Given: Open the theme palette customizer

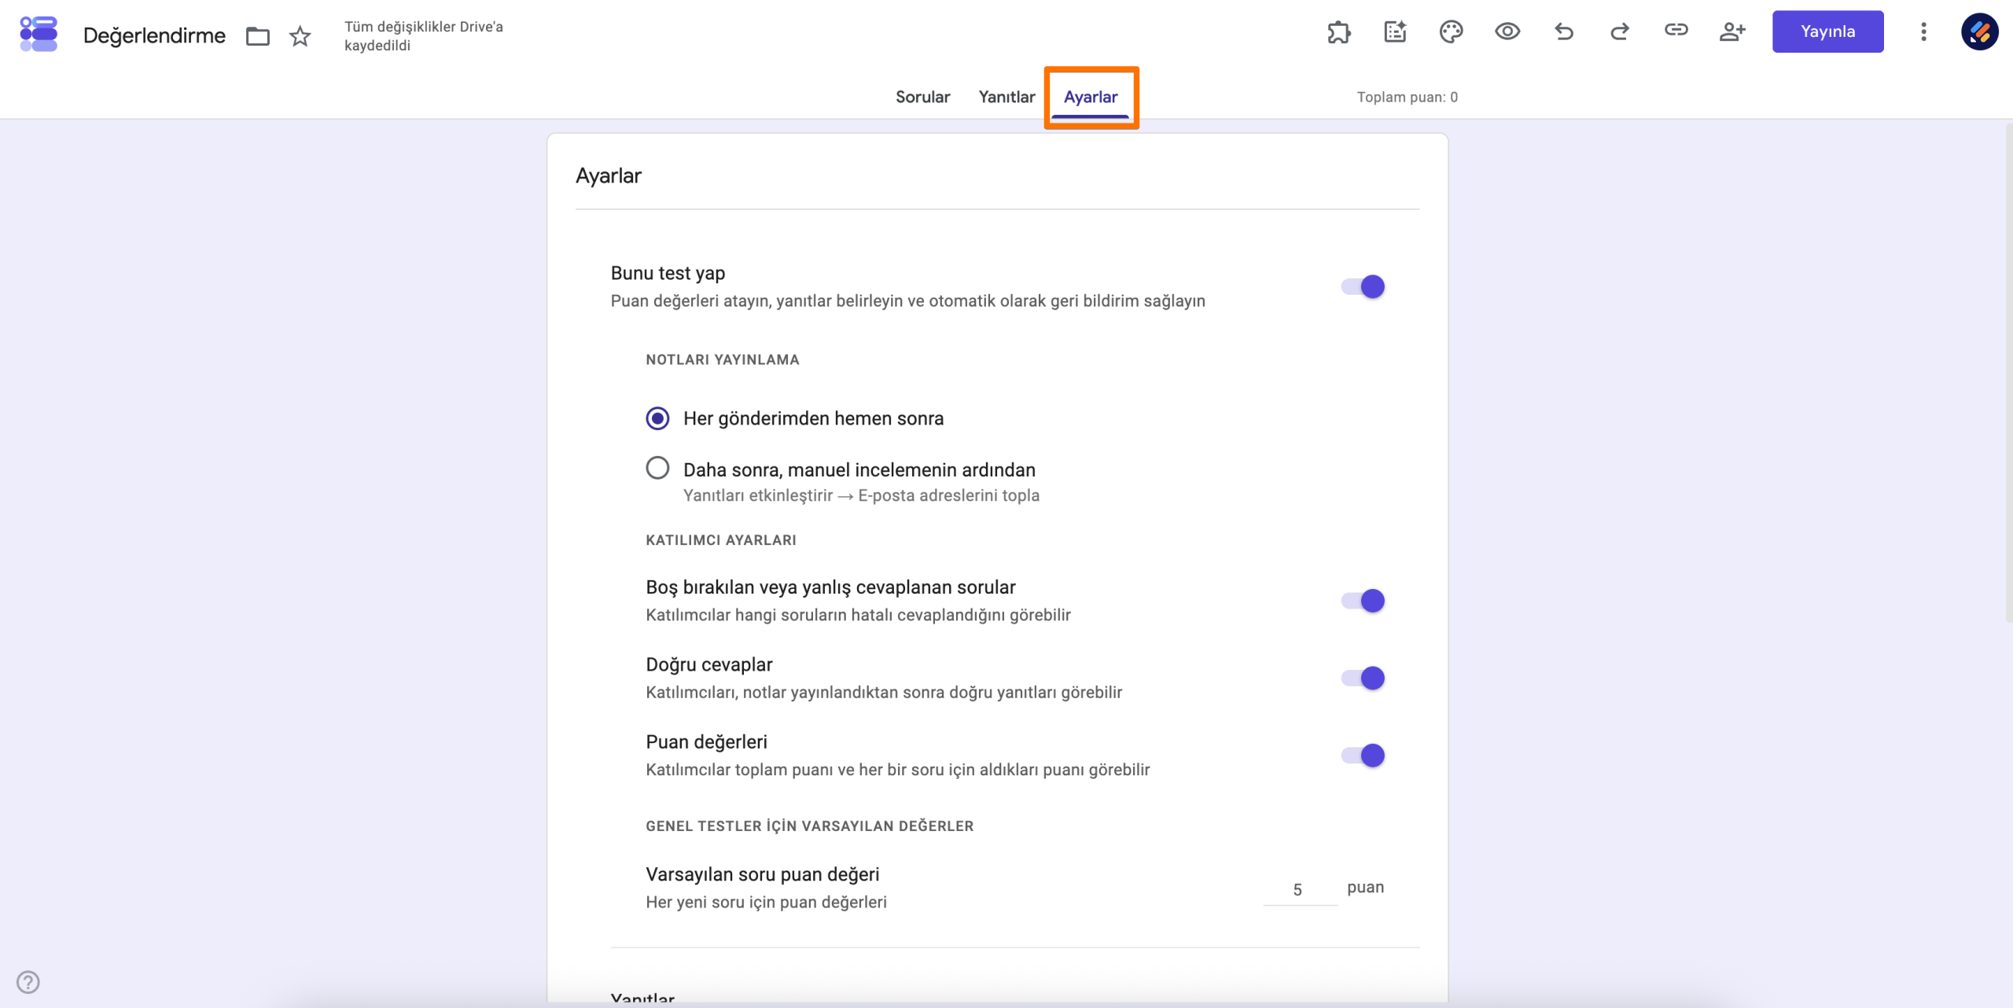Looking at the screenshot, I should click(1451, 32).
